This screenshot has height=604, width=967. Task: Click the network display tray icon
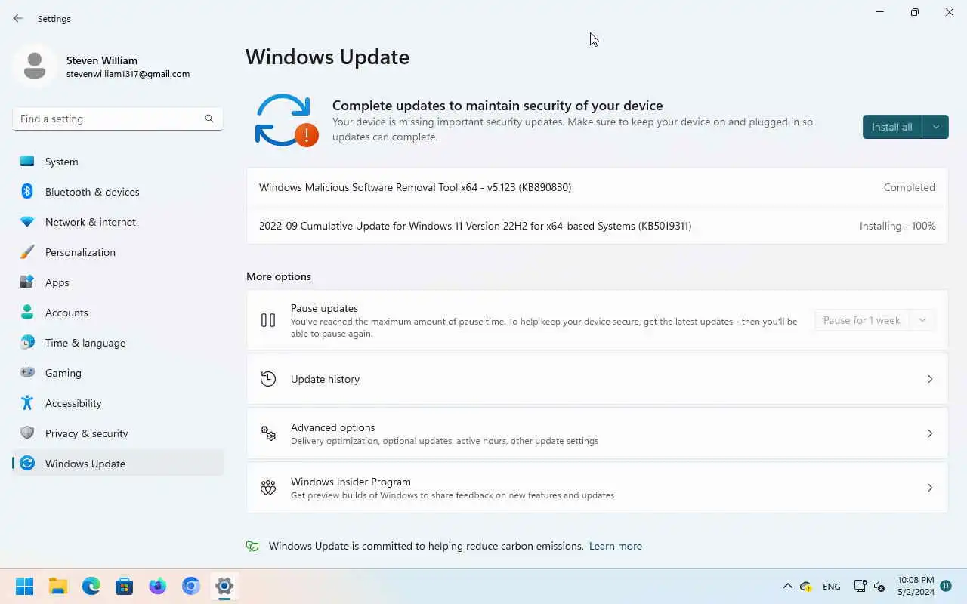point(860,586)
